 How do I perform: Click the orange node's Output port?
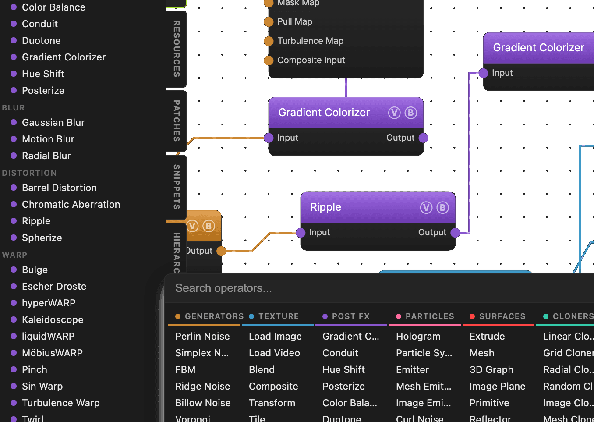tap(221, 251)
